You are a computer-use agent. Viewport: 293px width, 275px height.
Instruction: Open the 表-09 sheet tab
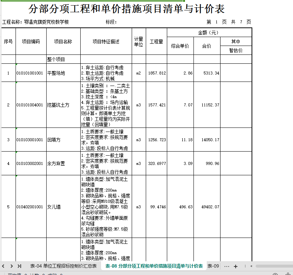click(x=213, y=266)
